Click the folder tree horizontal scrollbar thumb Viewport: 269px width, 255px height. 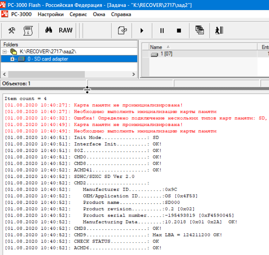coord(46,74)
